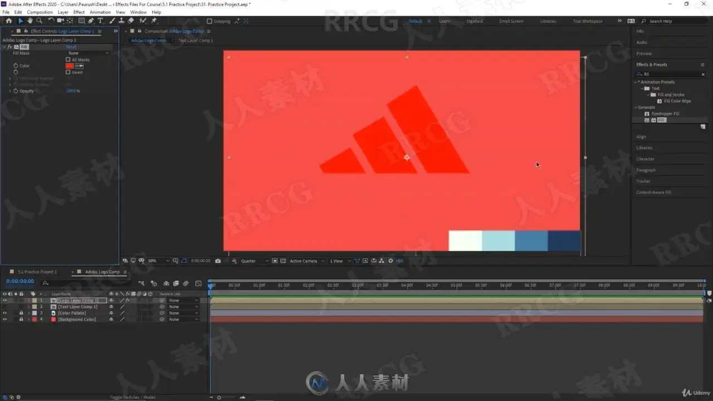Switch to the Small Screen workspace

point(511,21)
